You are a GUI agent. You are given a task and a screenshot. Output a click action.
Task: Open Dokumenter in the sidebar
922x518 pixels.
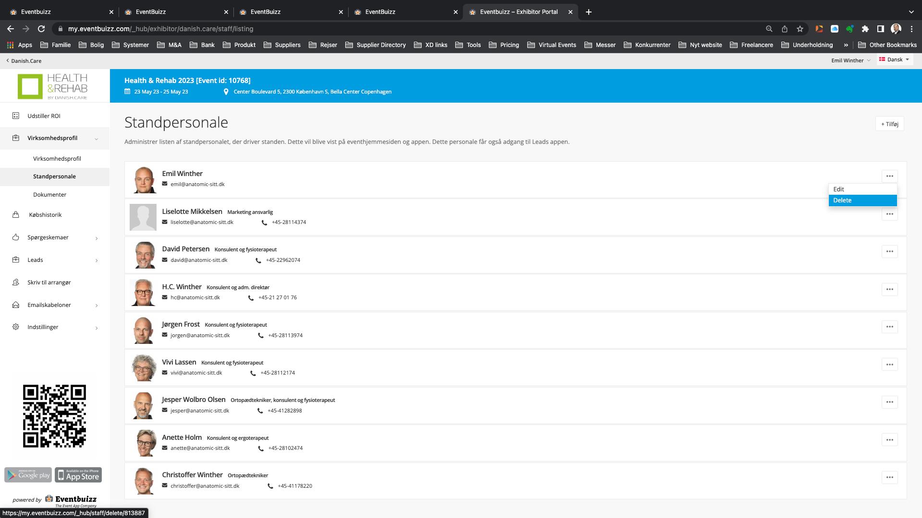point(49,194)
